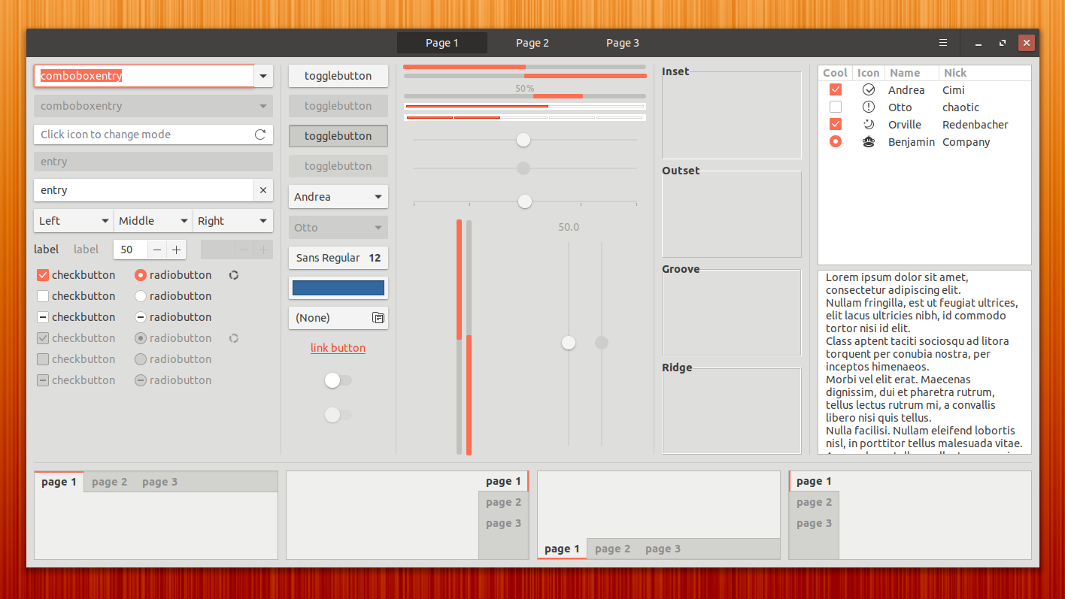The height and width of the screenshot is (599, 1065).
Task: Switch to Page 2 in the header bar
Action: 532,43
